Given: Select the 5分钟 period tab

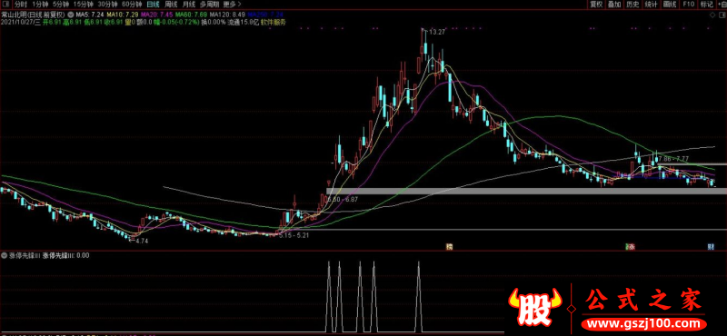Looking at the screenshot, I should coord(61,5).
